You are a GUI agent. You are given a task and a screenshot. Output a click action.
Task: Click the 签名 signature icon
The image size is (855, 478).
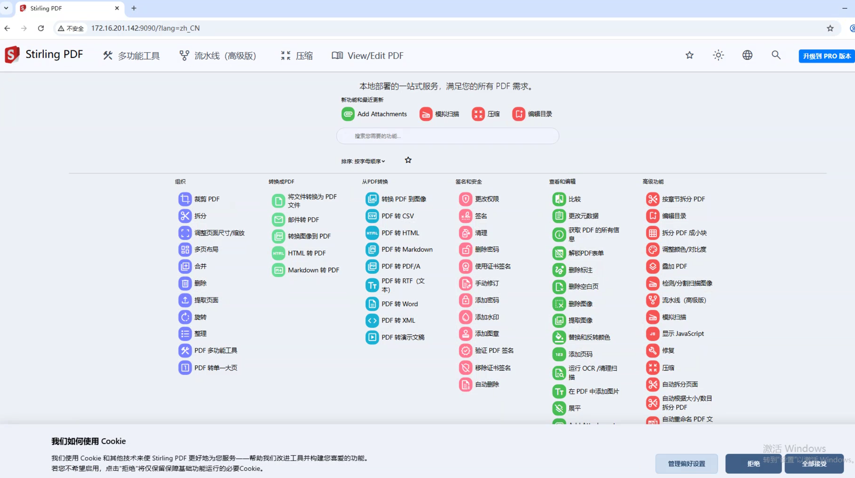pos(466,216)
